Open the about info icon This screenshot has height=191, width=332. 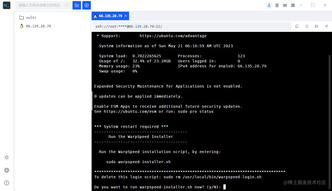pyautogui.click(x=7, y=183)
